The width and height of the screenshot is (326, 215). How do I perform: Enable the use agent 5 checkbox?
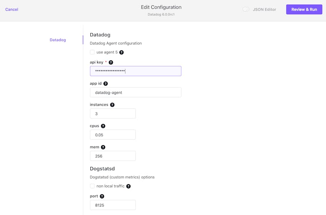[x=92, y=52]
